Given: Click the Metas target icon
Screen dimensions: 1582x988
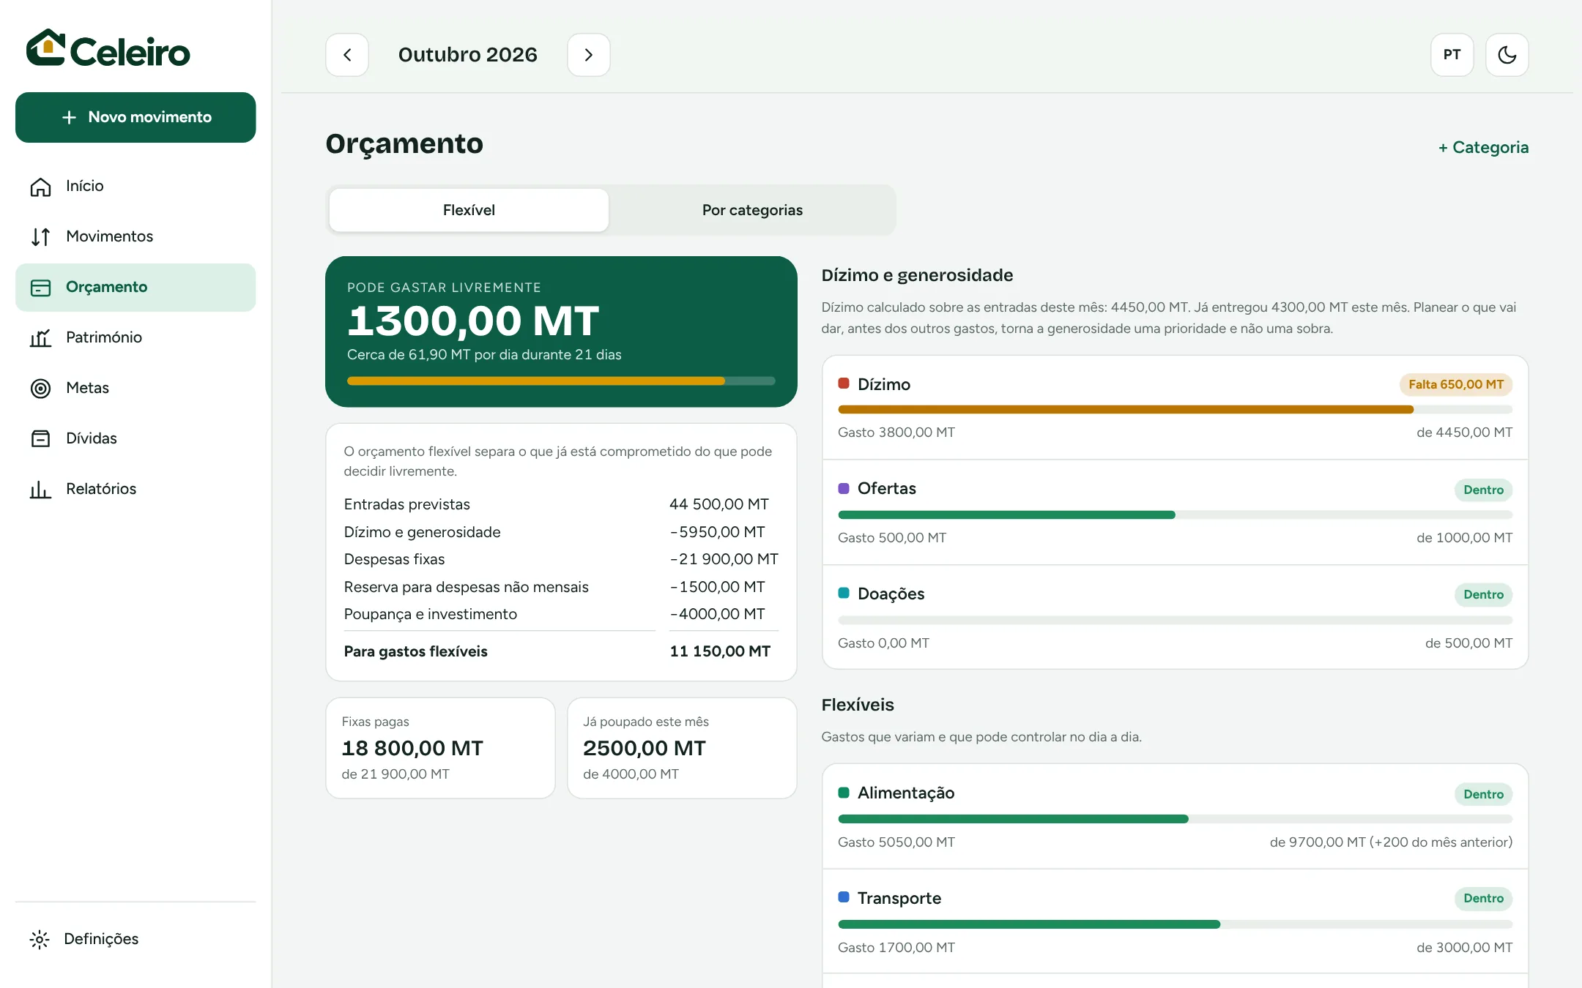Looking at the screenshot, I should pyautogui.click(x=40, y=389).
